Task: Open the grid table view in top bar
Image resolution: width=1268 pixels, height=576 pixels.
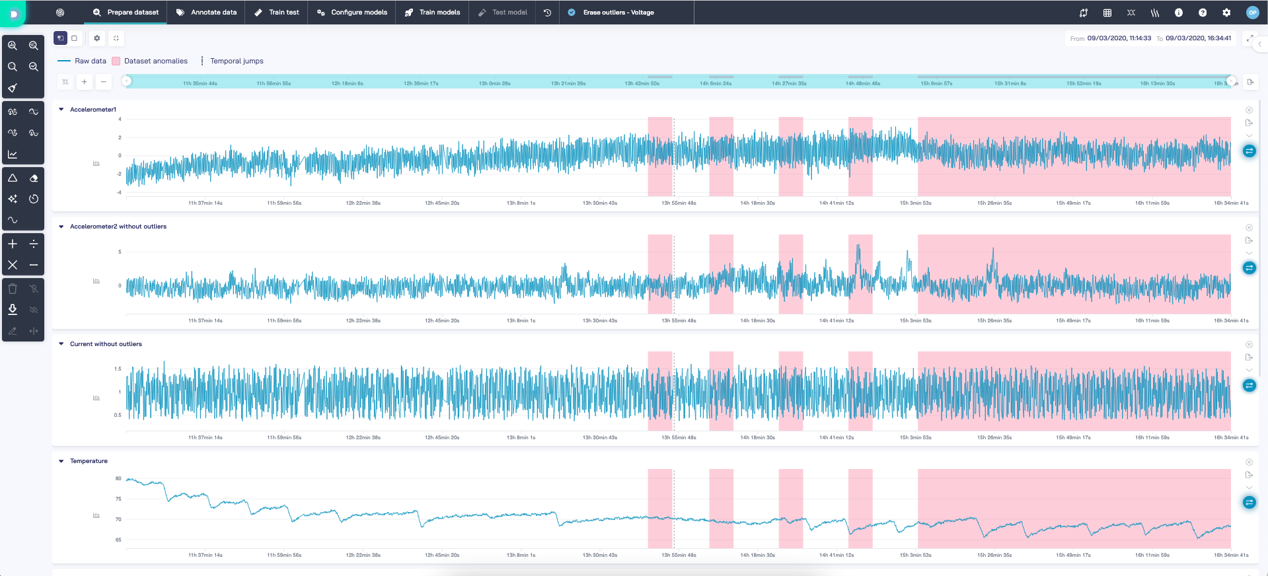Action: click(x=1107, y=13)
